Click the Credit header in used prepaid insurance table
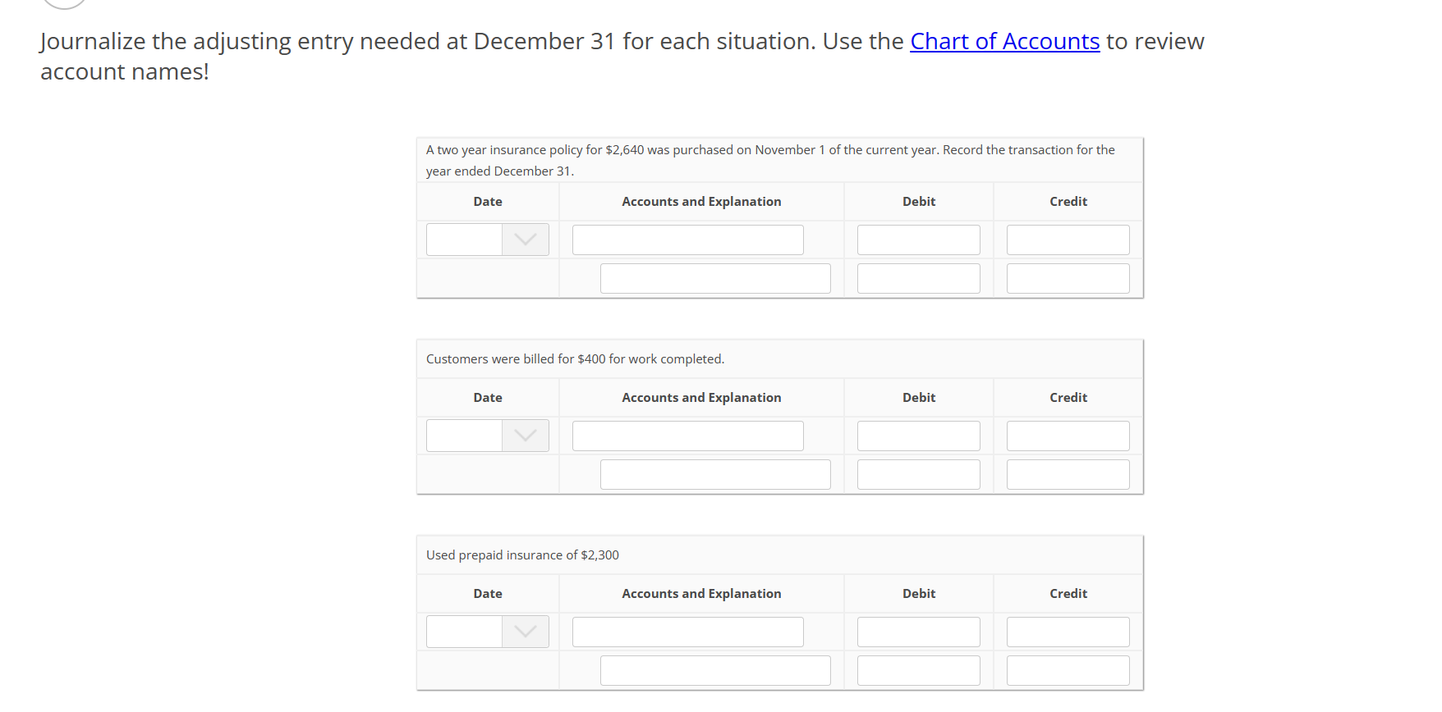This screenshot has height=712, width=1442. (1068, 594)
